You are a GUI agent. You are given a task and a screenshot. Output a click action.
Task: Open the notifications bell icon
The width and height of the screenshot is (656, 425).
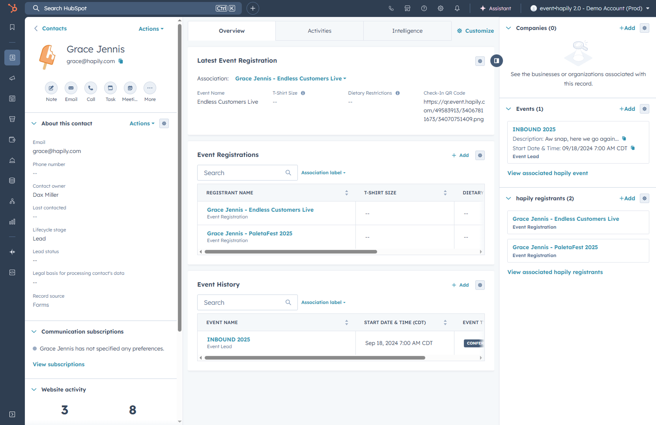[457, 8]
